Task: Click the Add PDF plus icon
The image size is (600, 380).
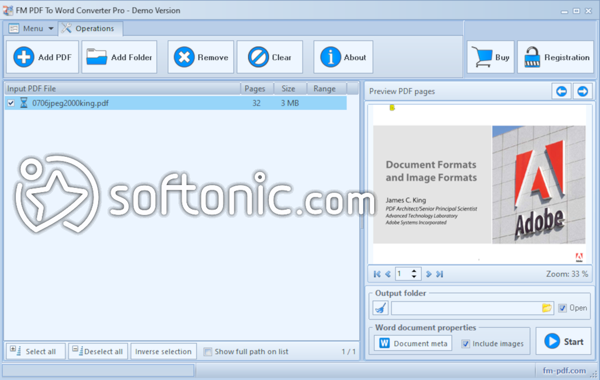Action: click(24, 58)
